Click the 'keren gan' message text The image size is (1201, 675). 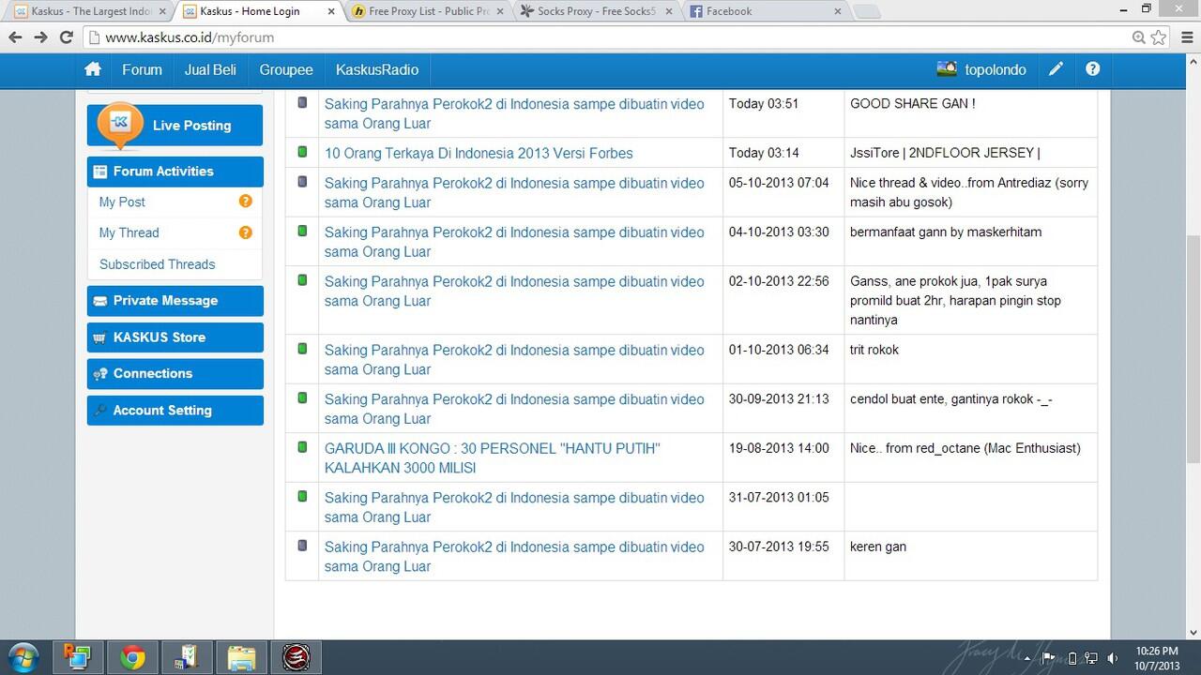(x=878, y=547)
